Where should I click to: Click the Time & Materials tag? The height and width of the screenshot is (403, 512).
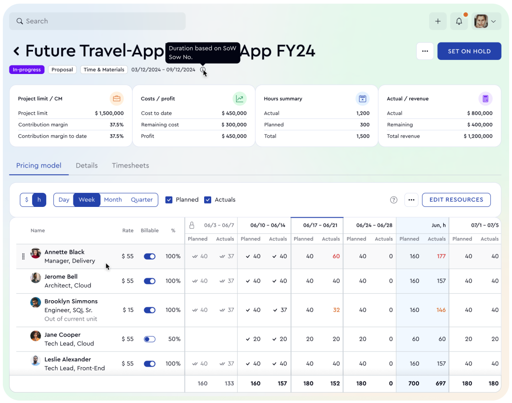(x=104, y=70)
